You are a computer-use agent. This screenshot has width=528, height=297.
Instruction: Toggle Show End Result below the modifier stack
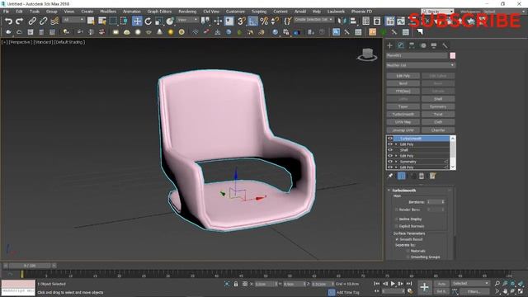(402, 176)
